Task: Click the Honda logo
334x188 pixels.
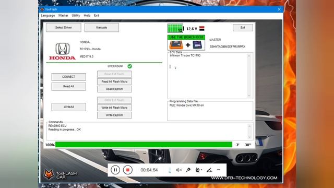Action: click(x=63, y=51)
